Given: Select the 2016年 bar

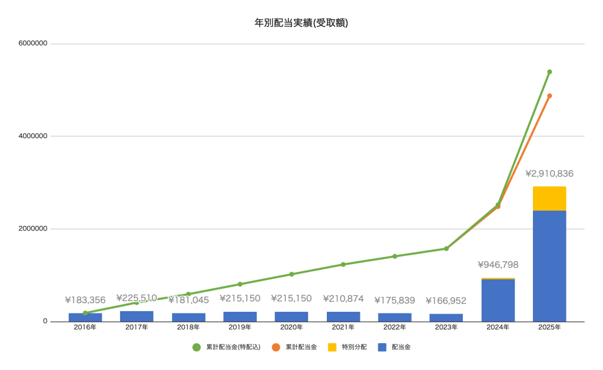Looking at the screenshot, I should [85, 317].
